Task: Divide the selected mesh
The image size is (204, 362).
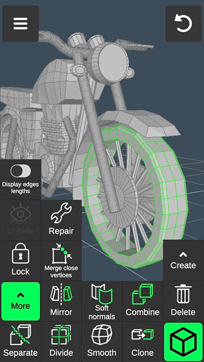Action: click(61, 342)
